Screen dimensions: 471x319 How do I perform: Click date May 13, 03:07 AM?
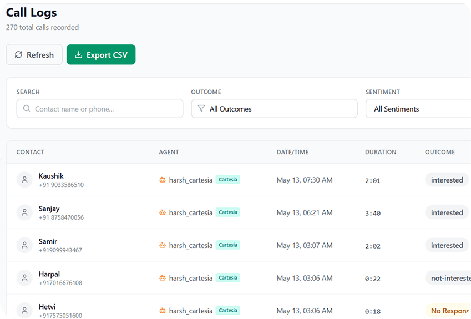click(305, 245)
